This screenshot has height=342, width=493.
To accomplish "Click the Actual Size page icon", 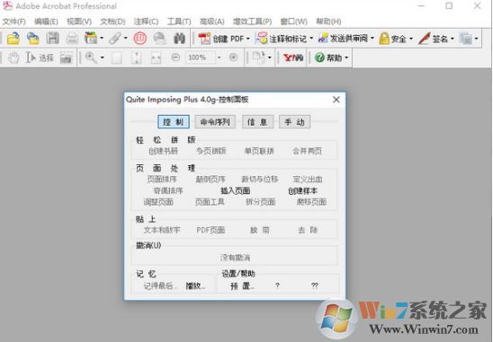I will 117,58.
